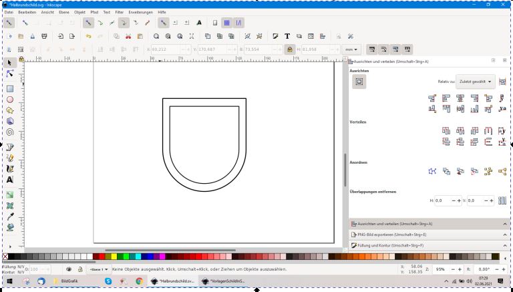Click the Cut scissors icon
513x292 pixels.
pyautogui.click(x=128, y=36)
